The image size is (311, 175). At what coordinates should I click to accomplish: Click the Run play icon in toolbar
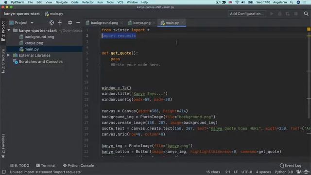[x=272, y=14]
